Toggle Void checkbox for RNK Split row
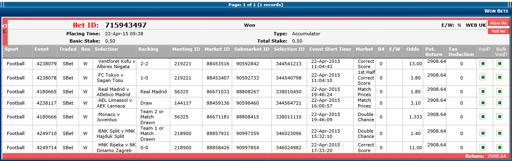The width and height of the screenshot is (512, 161). click(x=483, y=133)
